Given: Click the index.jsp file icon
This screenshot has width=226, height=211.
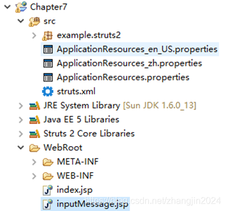Looking at the screenshot, I should [x=48, y=190].
